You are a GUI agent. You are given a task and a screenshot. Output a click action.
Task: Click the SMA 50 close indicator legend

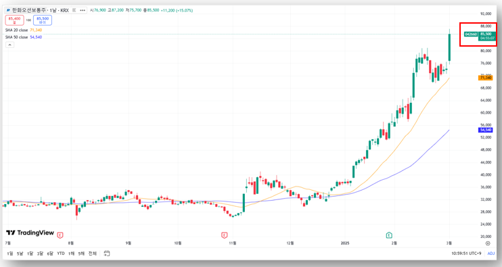coord(24,37)
